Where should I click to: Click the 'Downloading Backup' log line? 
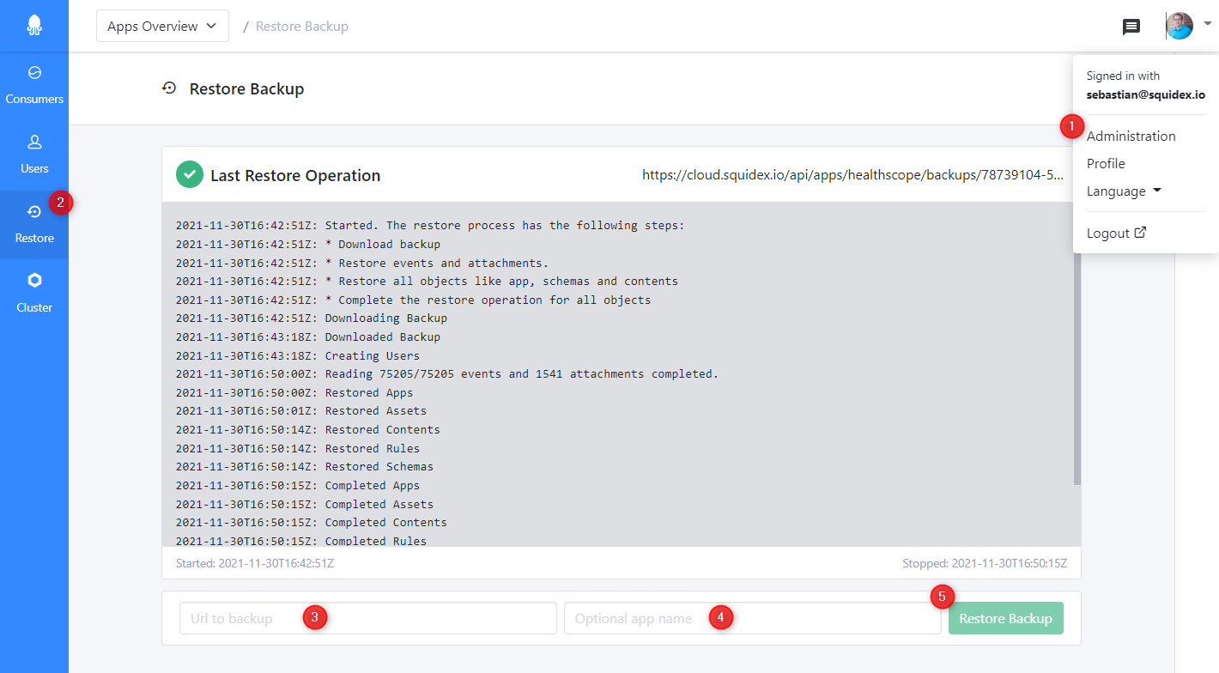pos(312,318)
